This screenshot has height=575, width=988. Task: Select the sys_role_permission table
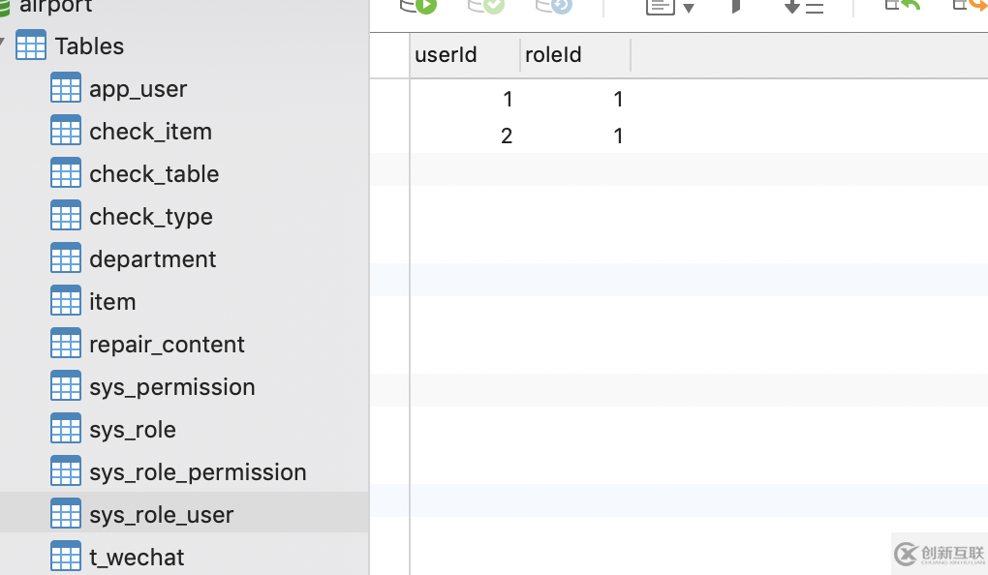tap(198, 472)
